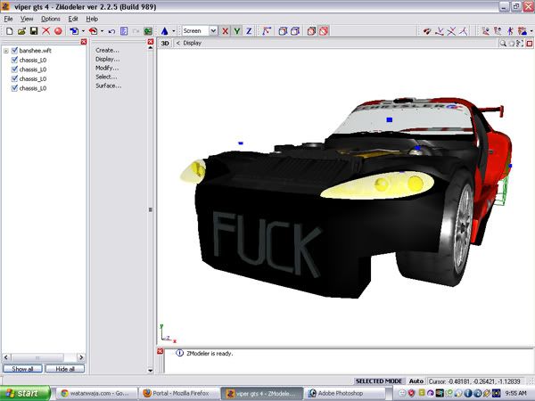Maximize the 3D viewport with red square icon

click(x=529, y=44)
